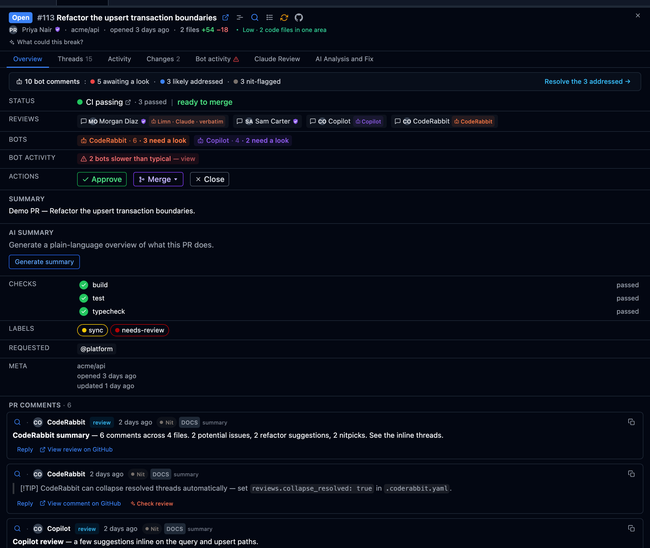Open the Threads 15 tab
This screenshot has width=650, height=548.
[x=75, y=59]
